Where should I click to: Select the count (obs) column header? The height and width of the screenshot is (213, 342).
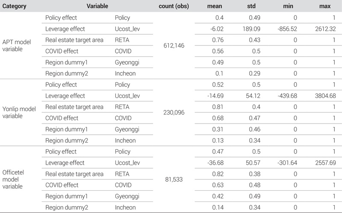coord(174,7)
